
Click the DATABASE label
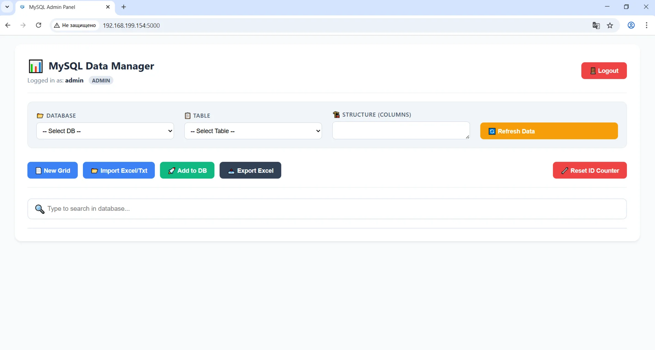(61, 116)
